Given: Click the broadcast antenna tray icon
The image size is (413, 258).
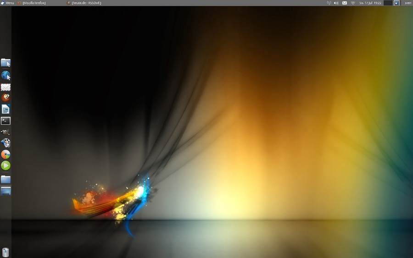Looking at the screenshot, I should [x=329, y=3].
